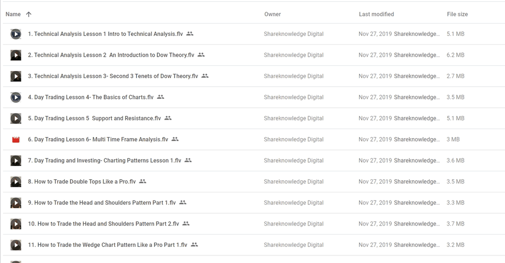Viewport: 505px width, 263px height.
Task: Click video thumbnail for Head and Shoulders Part 2
Action: (16, 224)
